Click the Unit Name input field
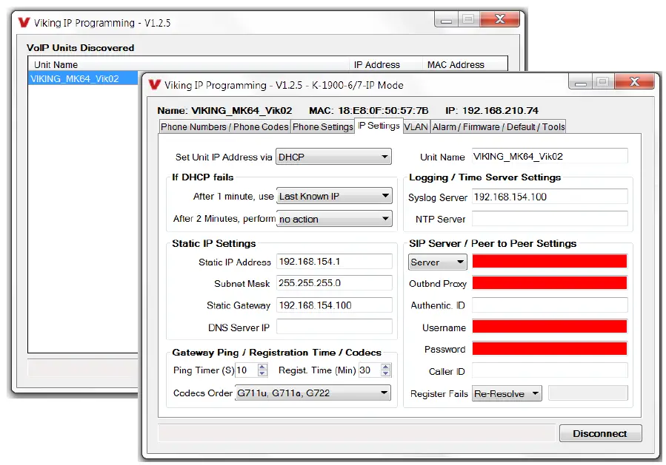The image size is (666, 465). [x=550, y=157]
